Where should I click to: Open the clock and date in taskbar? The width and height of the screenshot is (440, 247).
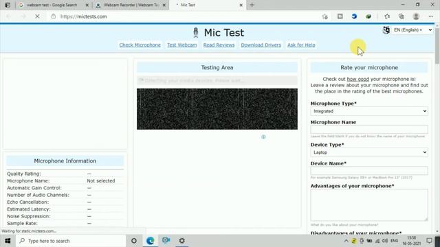click(412, 241)
